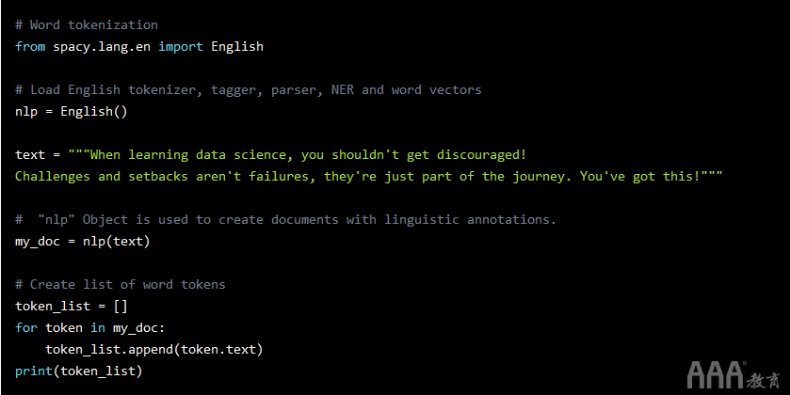Click the 'import' keyword

[181, 47]
